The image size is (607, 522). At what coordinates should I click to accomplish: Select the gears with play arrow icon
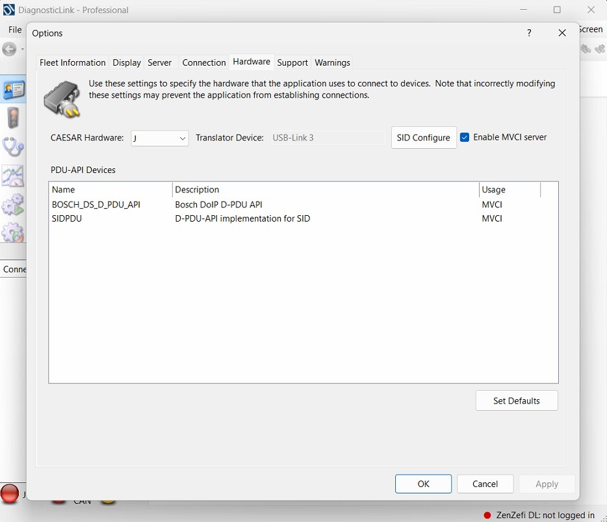click(13, 204)
